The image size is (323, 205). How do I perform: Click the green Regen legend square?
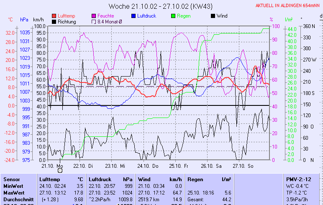point(174,16)
